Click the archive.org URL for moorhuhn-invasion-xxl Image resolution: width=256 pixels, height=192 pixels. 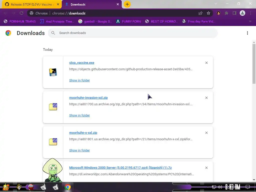(x=131, y=104)
